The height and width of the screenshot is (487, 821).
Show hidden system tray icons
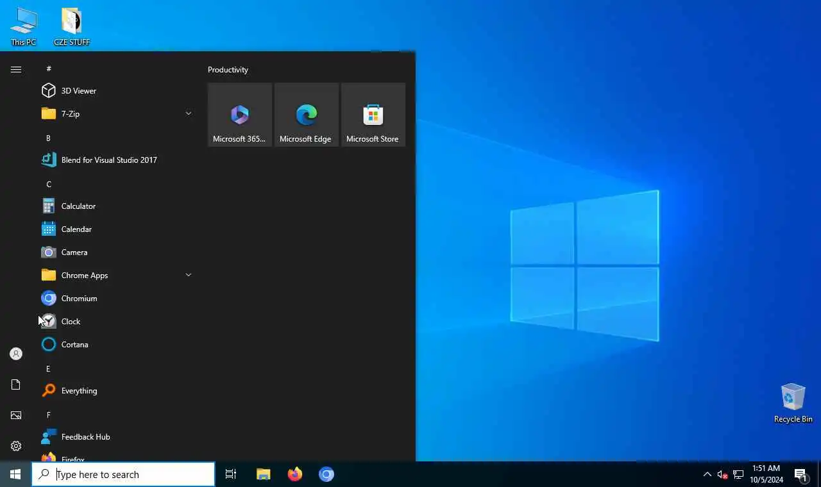tap(707, 474)
